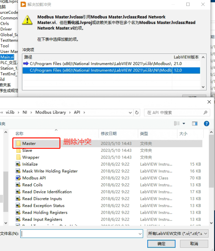Open file dialog help via the blue question mark
Viewport: 215px width, 251px height.
point(207,124)
